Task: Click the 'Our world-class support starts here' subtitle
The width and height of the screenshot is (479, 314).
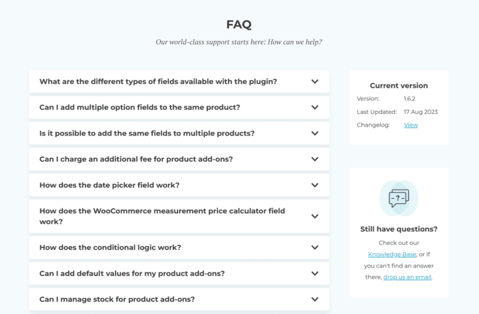Action: [239, 42]
